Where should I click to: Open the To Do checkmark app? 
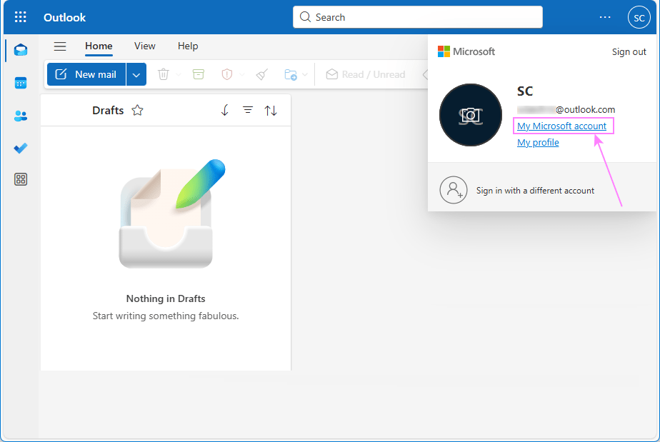pyautogui.click(x=21, y=149)
